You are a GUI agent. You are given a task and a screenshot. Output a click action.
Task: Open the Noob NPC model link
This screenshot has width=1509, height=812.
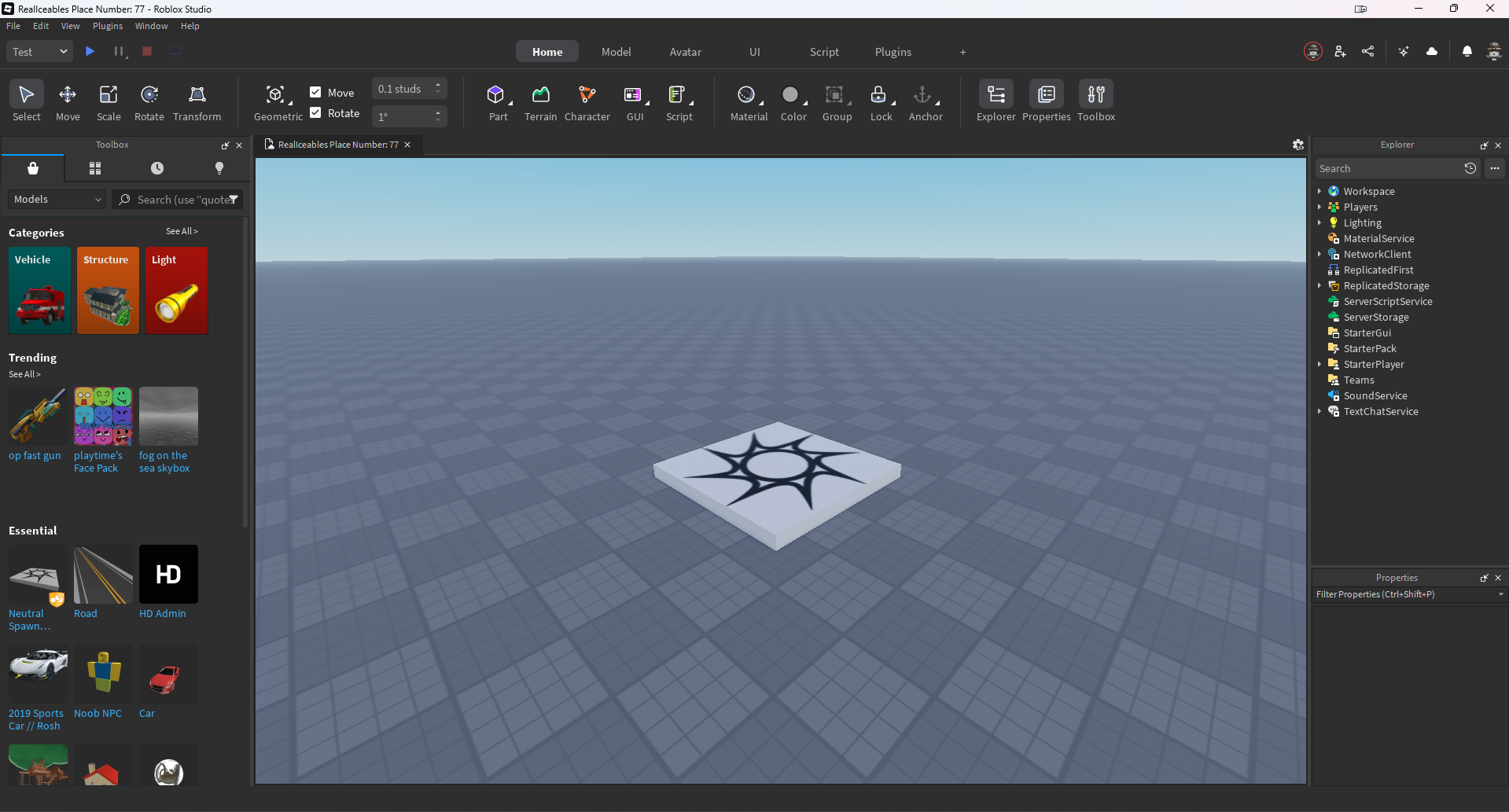pos(98,714)
